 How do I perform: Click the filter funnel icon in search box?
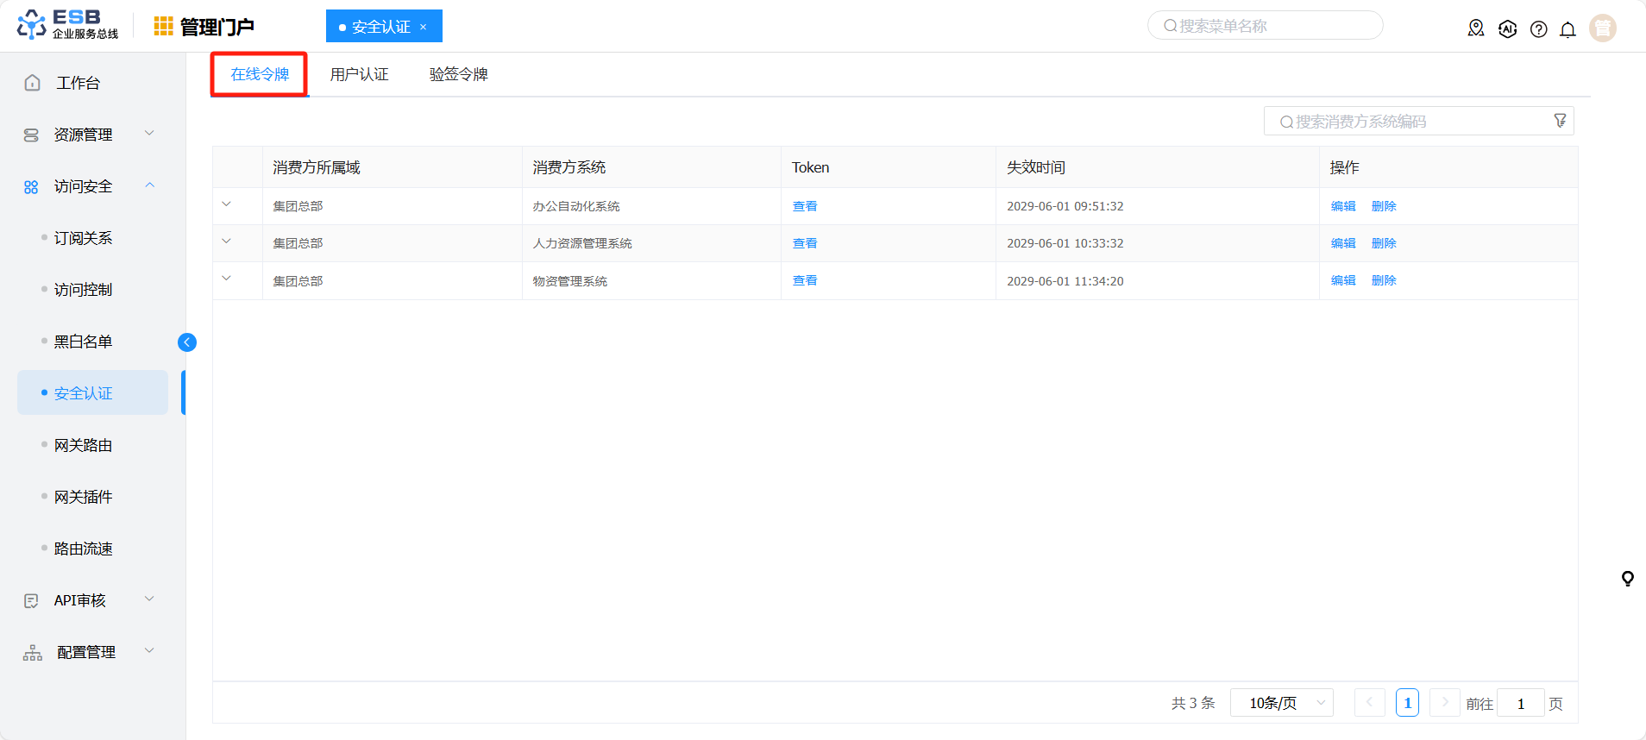pos(1560,121)
